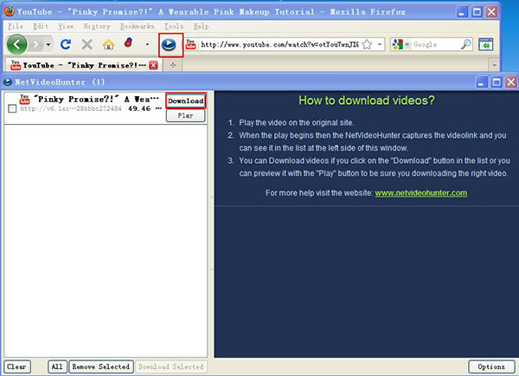Reload the page with the Refresh icon
Viewport: 519px width, 376px height.
pyautogui.click(x=66, y=44)
